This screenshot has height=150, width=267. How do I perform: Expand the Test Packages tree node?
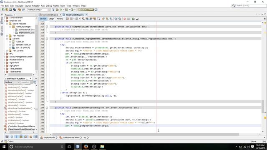point(7,36)
